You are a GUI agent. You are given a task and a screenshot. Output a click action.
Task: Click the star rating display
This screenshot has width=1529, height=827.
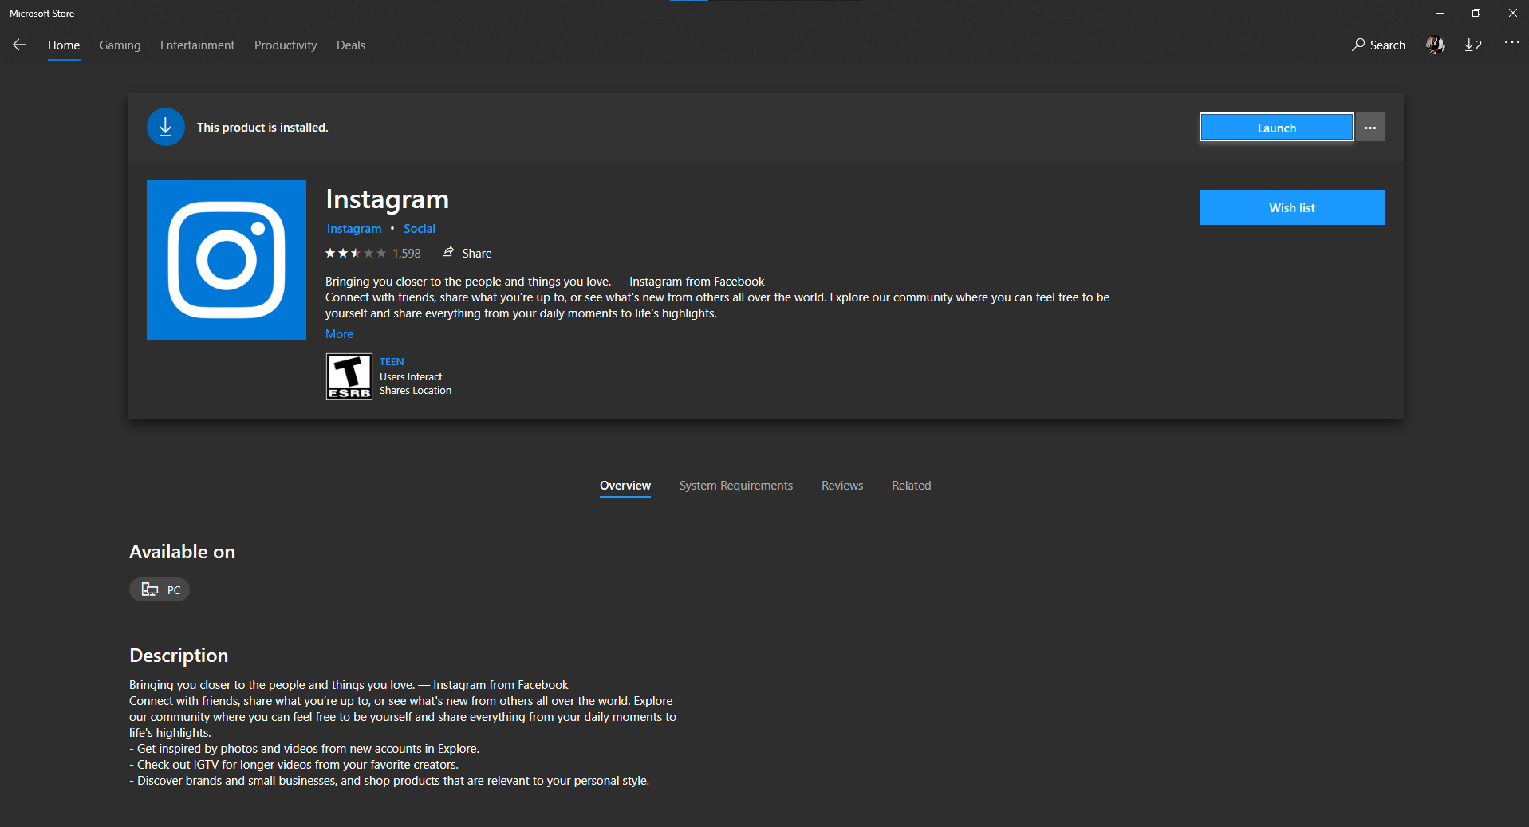356,254
